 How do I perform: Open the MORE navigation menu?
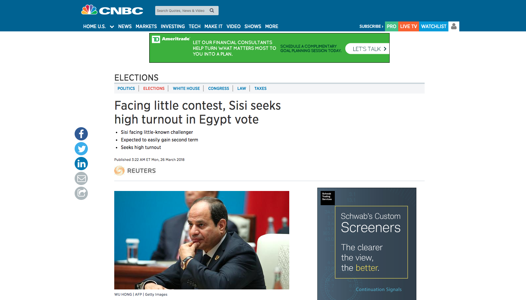[271, 26]
